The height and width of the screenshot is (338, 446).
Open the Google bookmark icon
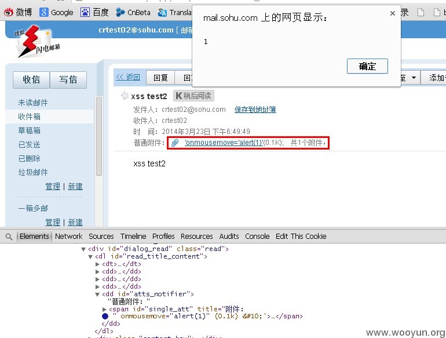[43, 12]
